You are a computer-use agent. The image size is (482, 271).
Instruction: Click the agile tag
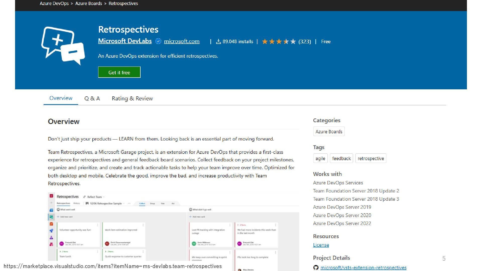coord(320,158)
